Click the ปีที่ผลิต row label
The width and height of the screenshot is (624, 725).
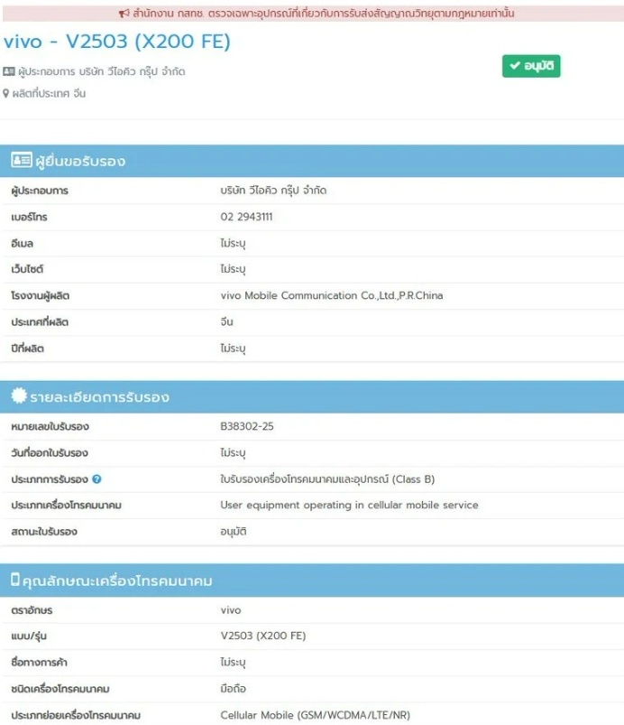point(28,349)
